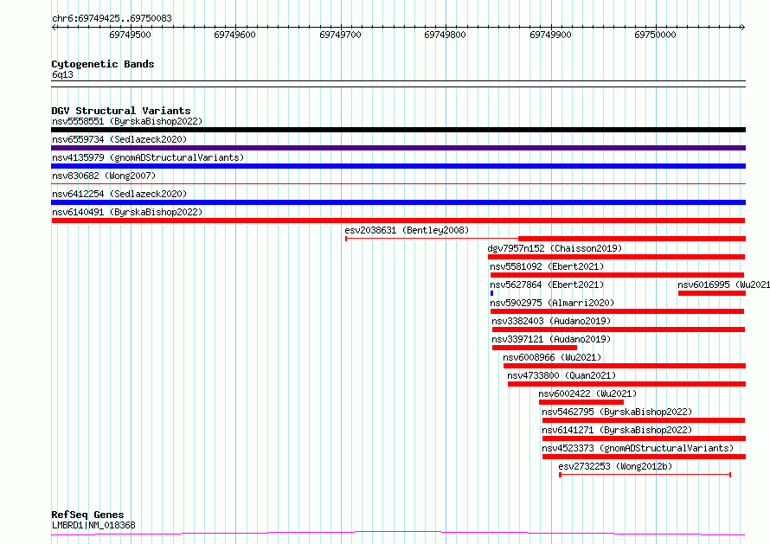Viewport: 770px width, 544px height.
Task: Open nsv6008966 (Wu2021) label
Action: (x=552, y=357)
